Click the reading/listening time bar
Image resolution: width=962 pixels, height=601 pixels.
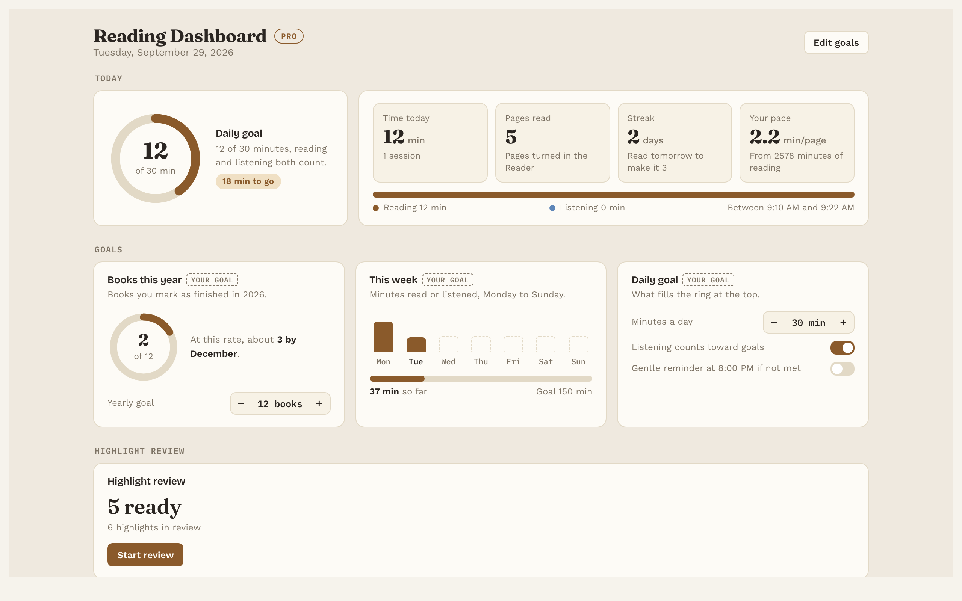point(613,194)
